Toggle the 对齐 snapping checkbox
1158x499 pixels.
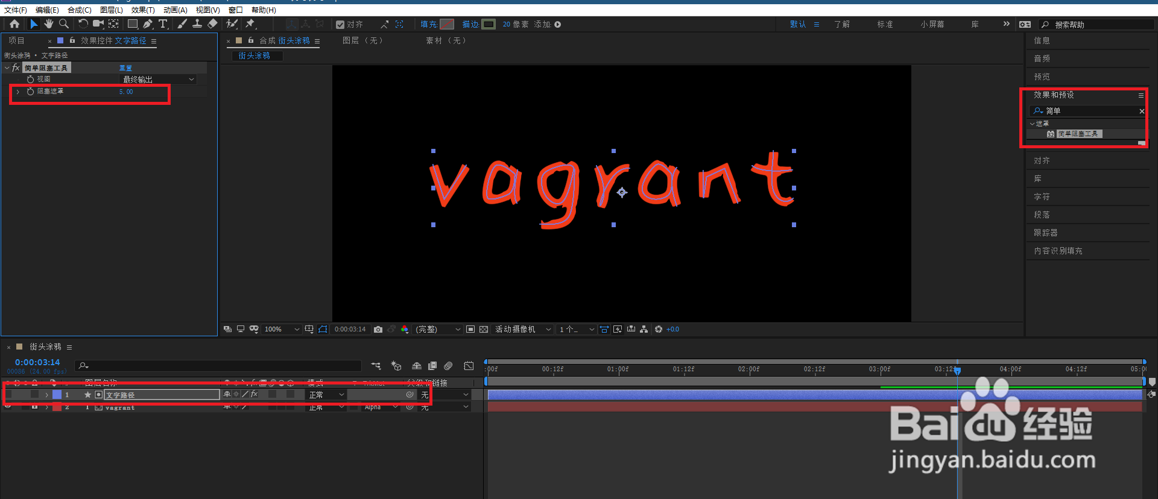340,25
